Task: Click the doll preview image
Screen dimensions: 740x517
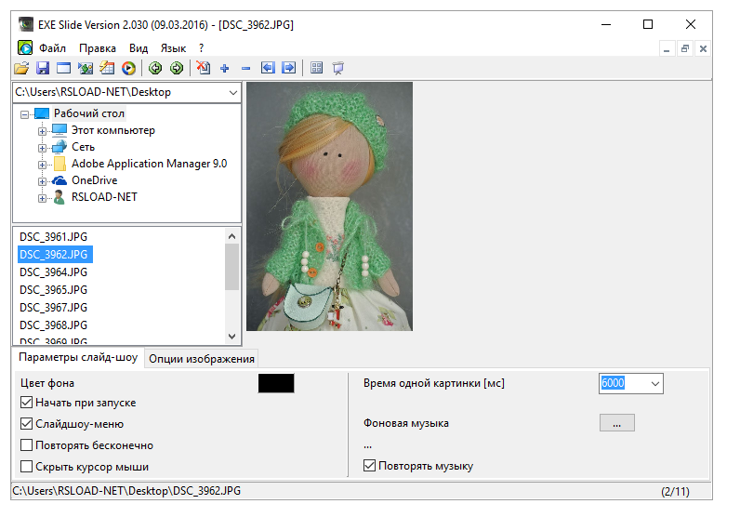Action: [329, 206]
